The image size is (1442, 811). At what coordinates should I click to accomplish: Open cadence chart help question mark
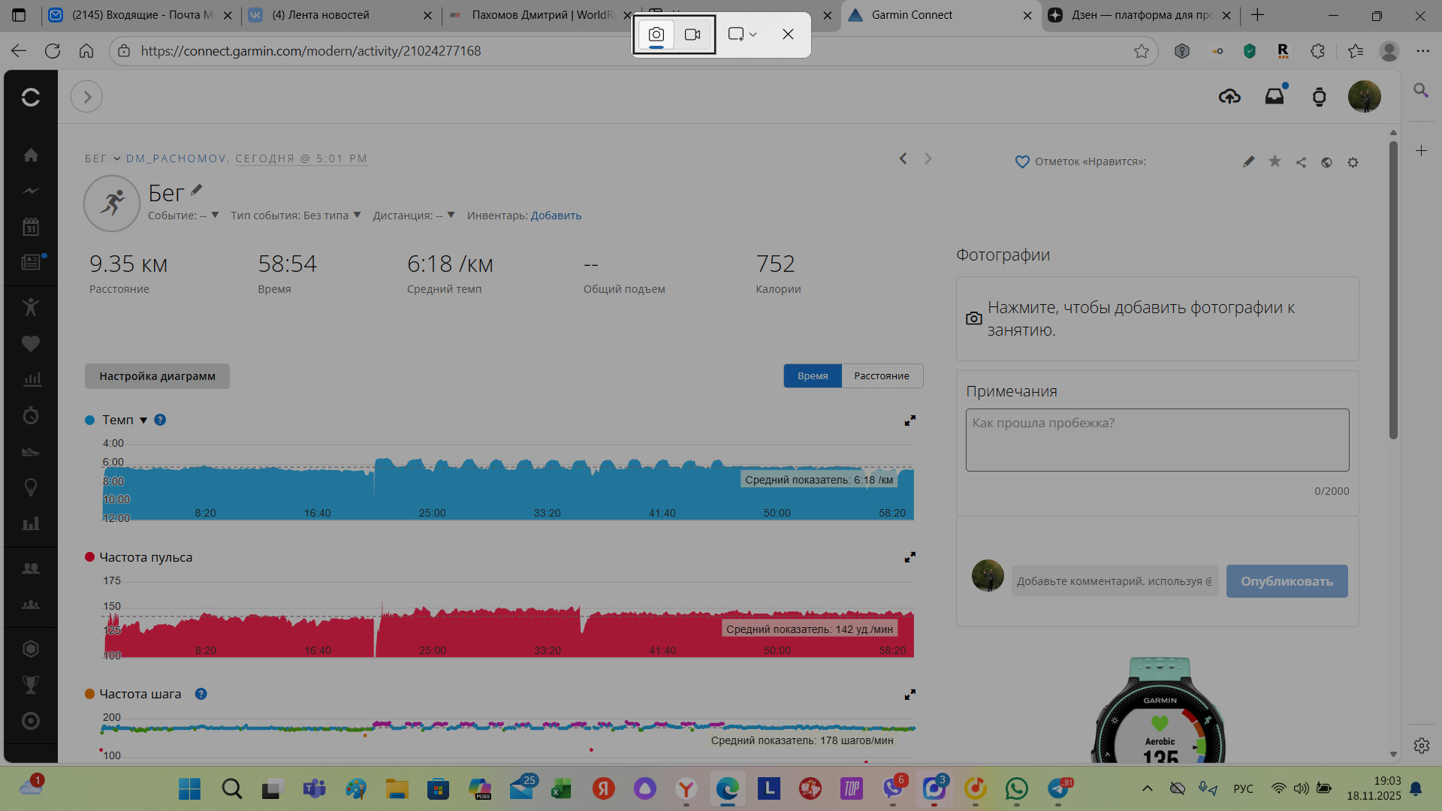[x=201, y=694]
